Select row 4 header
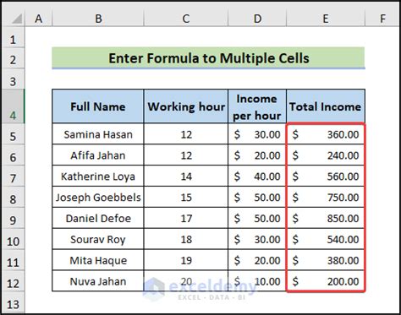Screen dimensions: 401x315 point(13,106)
